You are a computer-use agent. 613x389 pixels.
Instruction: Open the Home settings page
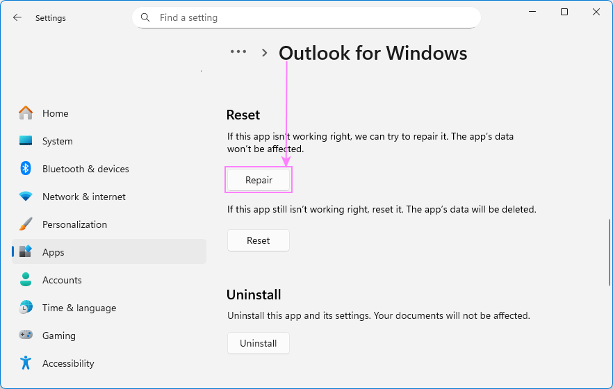[108, 113]
